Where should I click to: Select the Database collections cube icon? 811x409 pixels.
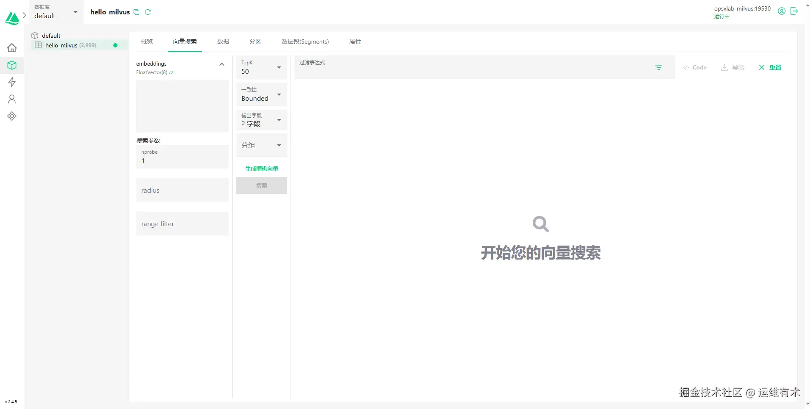tap(11, 65)
